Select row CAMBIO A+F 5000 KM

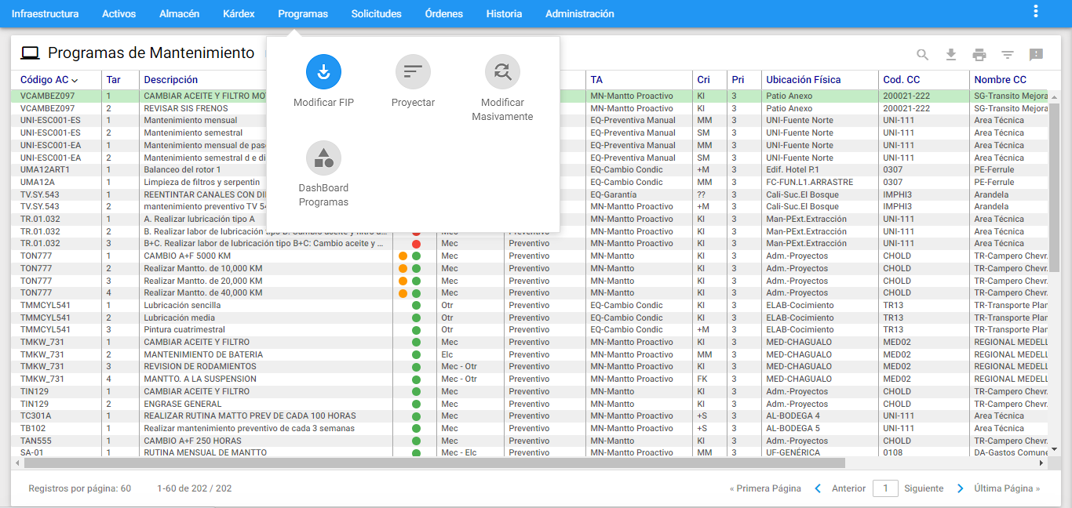(531, 256)
